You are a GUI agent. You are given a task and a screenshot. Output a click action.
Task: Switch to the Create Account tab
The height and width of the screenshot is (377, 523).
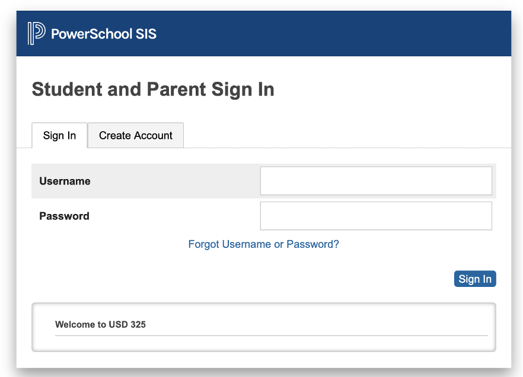[136, 135]
